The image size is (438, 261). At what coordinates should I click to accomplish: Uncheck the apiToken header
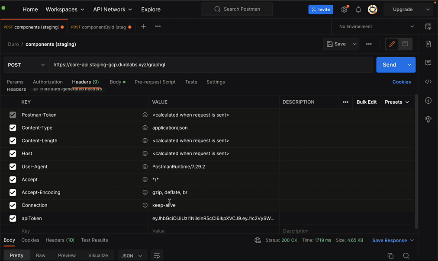13,218
